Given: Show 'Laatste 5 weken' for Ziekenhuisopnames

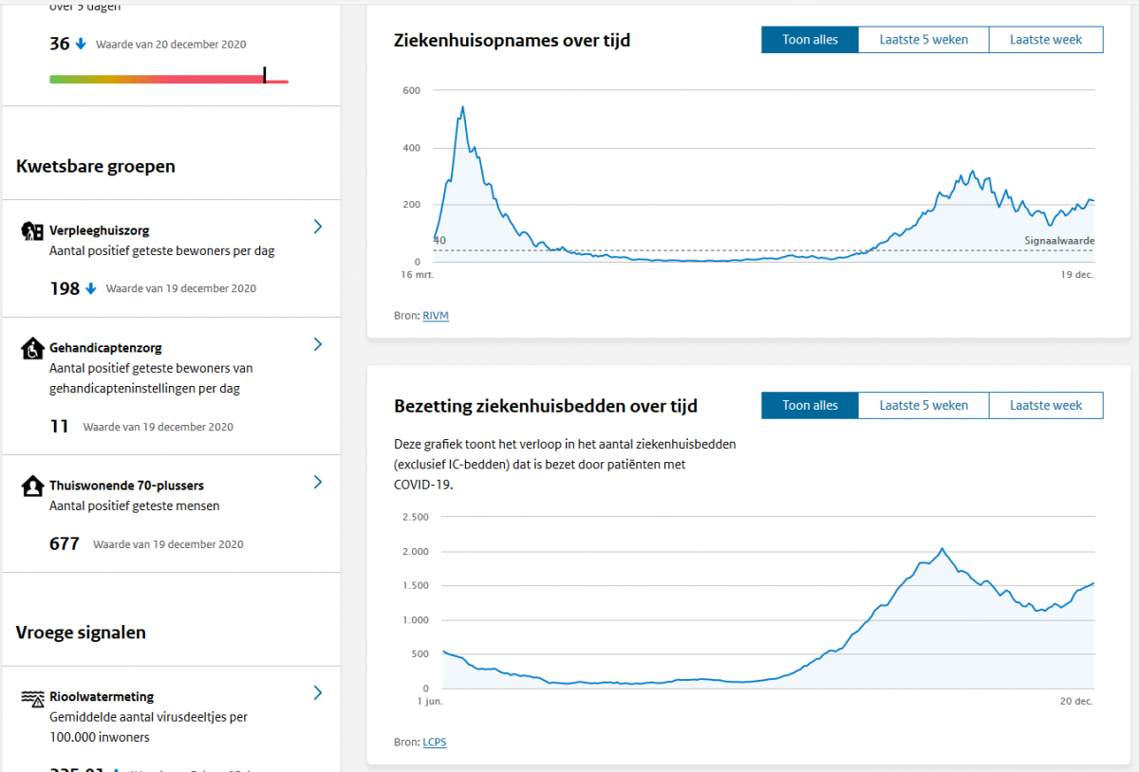Looking at the screenshot, I should [924, 40].
